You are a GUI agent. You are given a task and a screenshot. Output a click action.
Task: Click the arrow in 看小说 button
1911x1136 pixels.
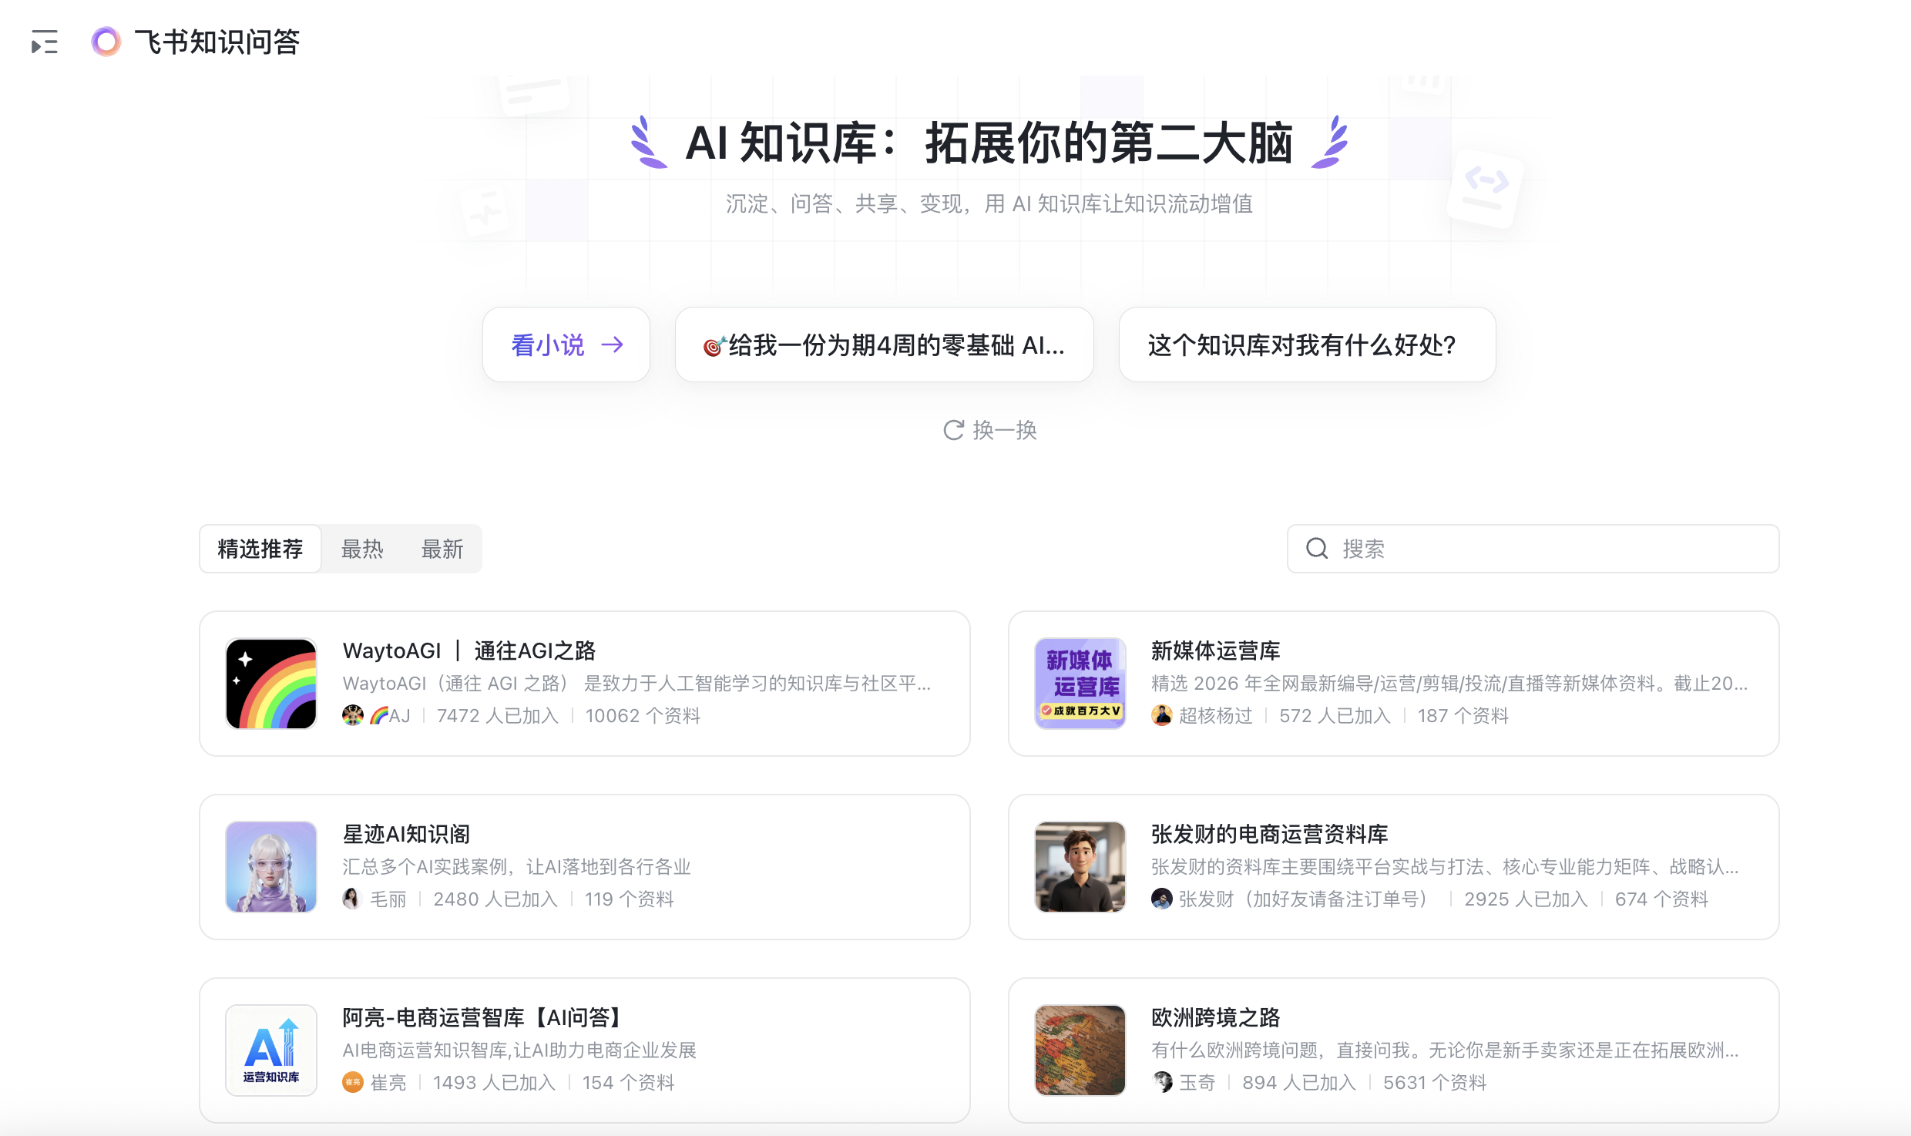pos(613,344)
